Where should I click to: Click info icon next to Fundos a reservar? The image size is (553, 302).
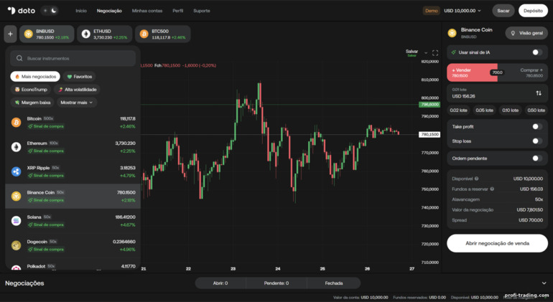point(492,189)
